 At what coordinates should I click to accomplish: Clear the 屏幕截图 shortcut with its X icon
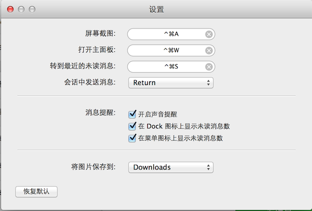coord(209,34)
